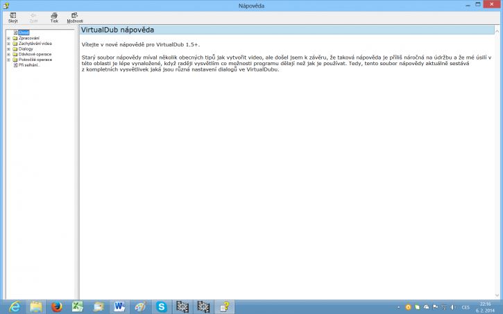Click the text 'Vítejte v nové nápovědě'
The height and width of the screenshot is (314, 503).
pyautogui.click(x=113, y=45)
